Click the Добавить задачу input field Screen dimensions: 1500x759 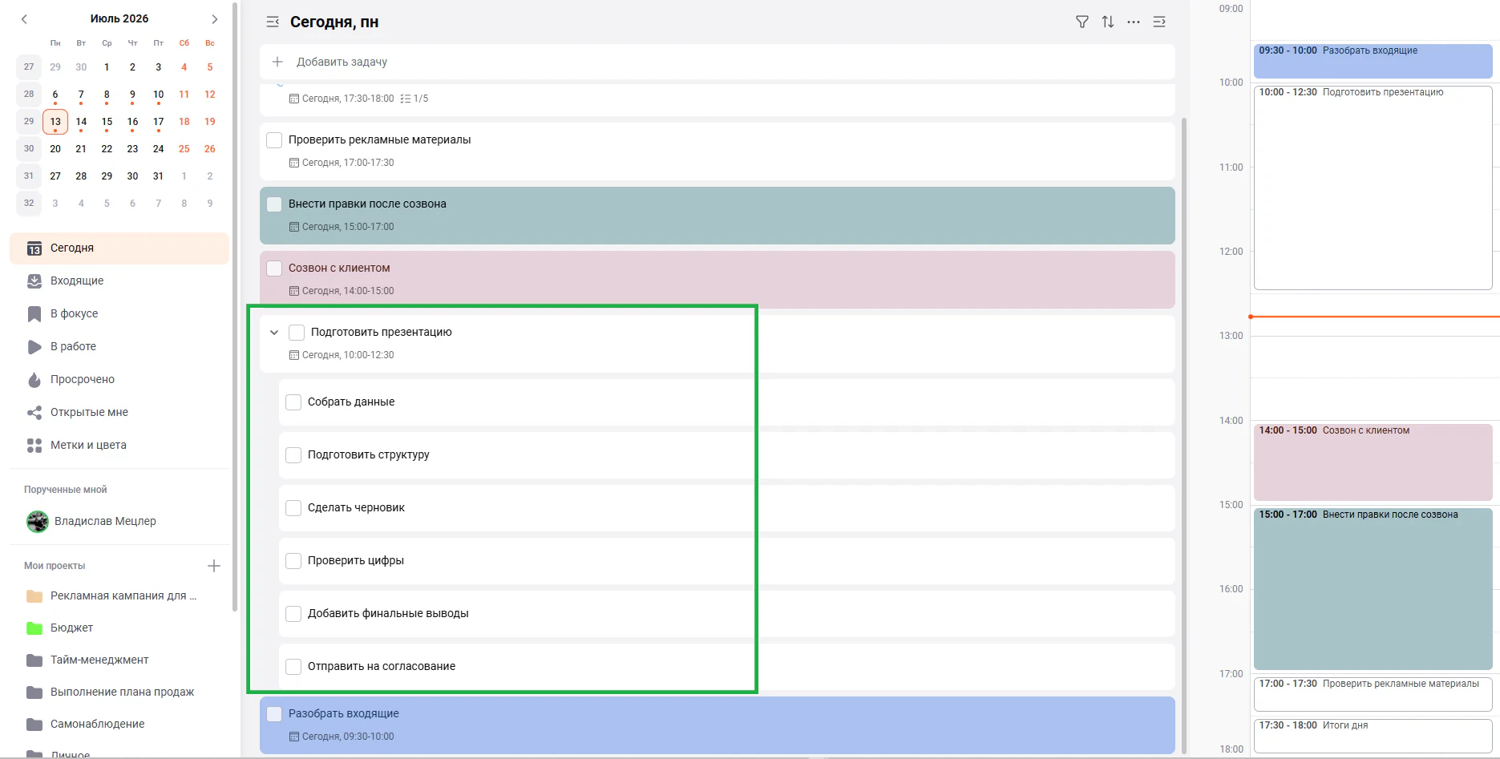717,62
